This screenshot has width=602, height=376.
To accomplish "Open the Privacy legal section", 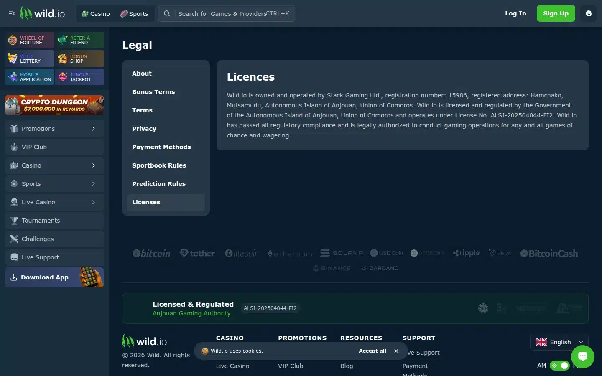I will click(166, 129).
